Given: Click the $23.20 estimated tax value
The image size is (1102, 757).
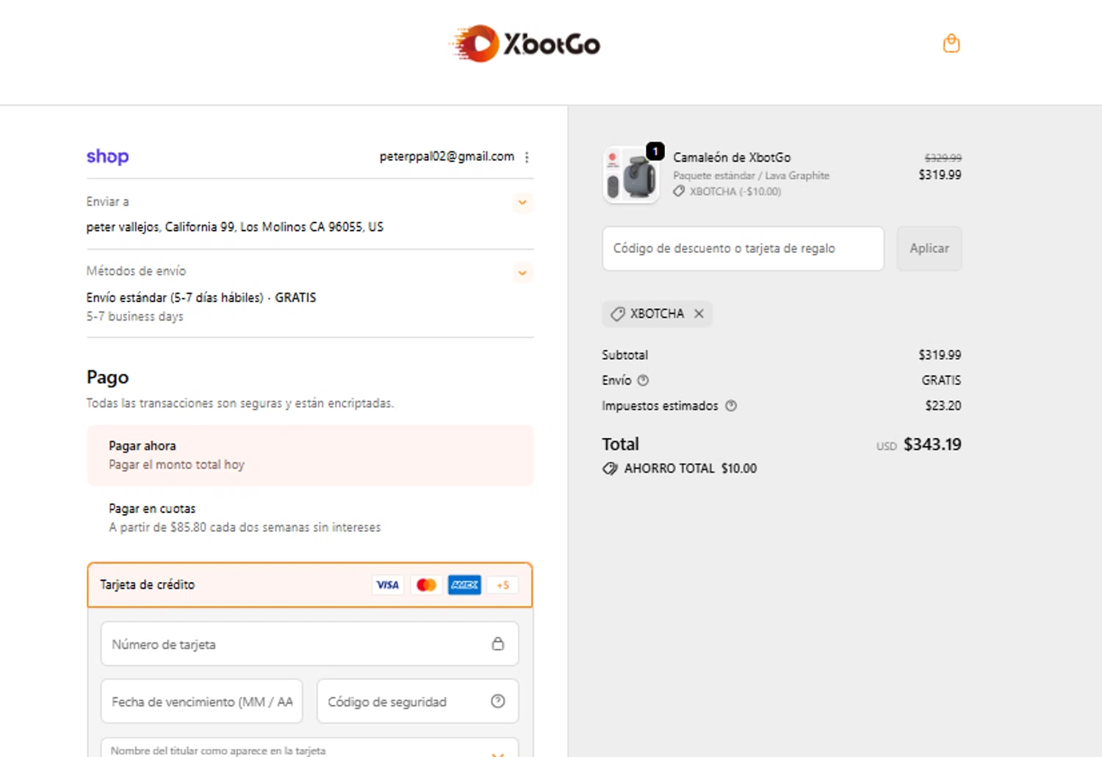Looking at the screenshot, I should [943, 406].
